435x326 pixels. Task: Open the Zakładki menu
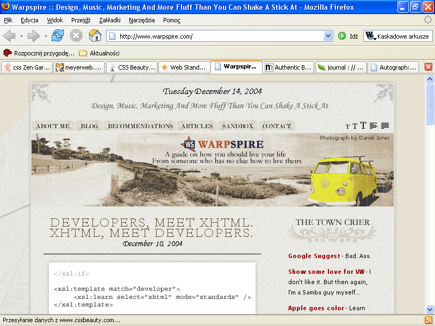coord(110,20)
